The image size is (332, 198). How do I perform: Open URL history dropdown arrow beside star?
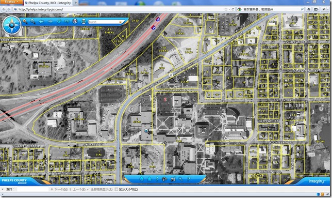coord(229,9)
